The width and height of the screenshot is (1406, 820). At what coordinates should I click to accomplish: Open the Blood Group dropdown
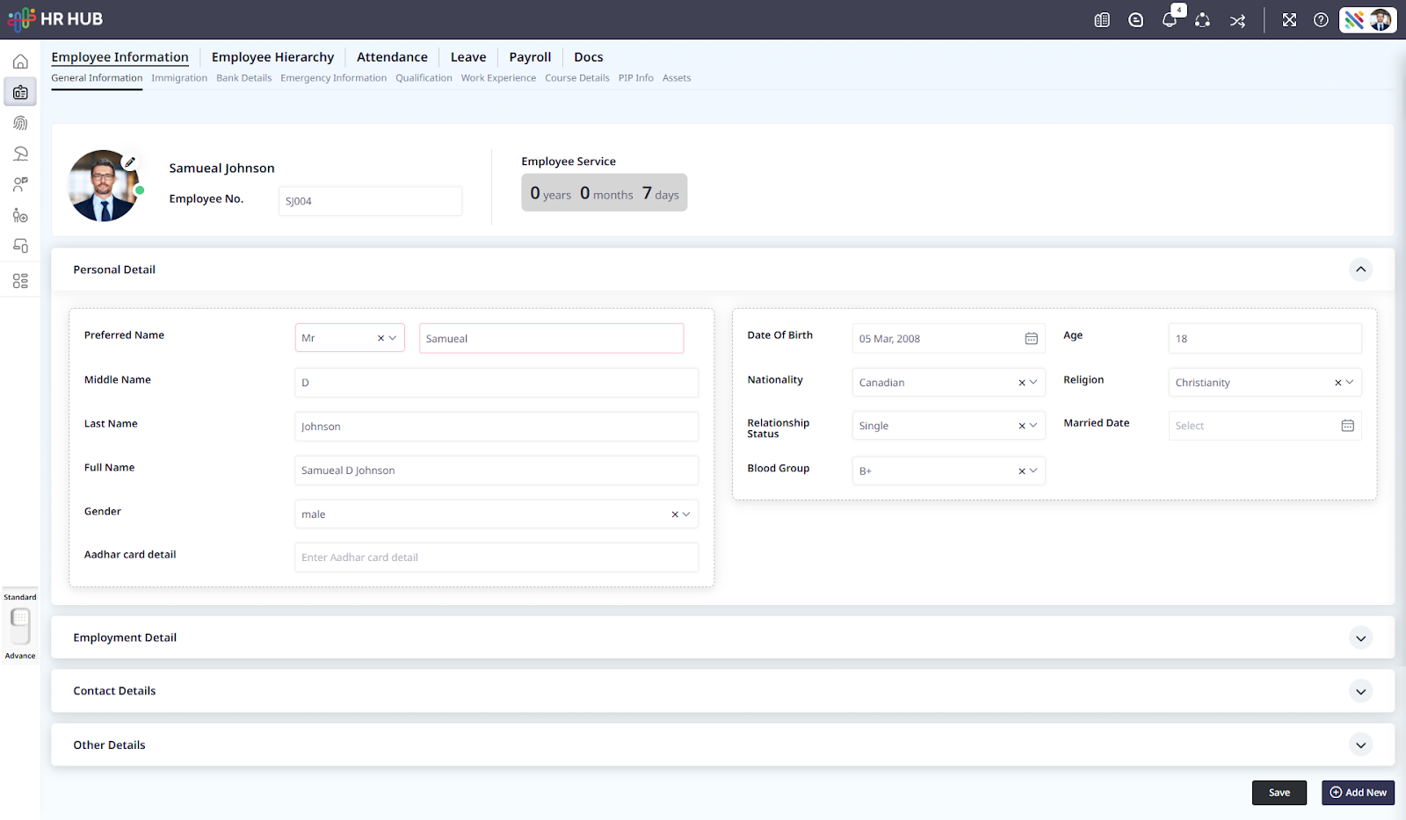coord(1033,471)
